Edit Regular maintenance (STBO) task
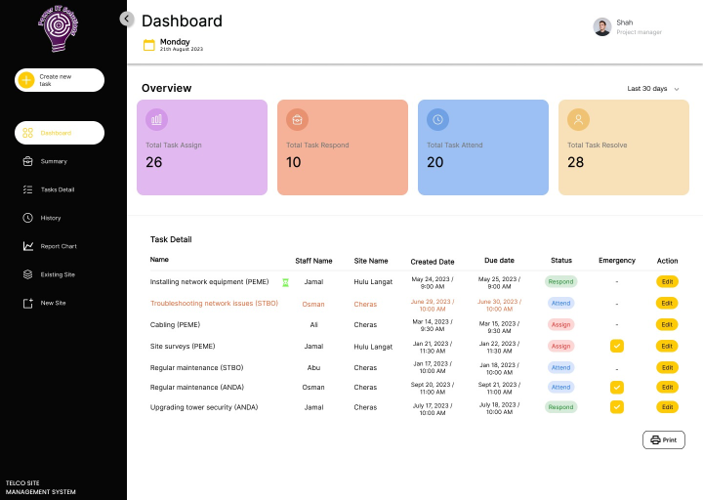The height and width of the screenshot is (500, 703). point(667,368)
